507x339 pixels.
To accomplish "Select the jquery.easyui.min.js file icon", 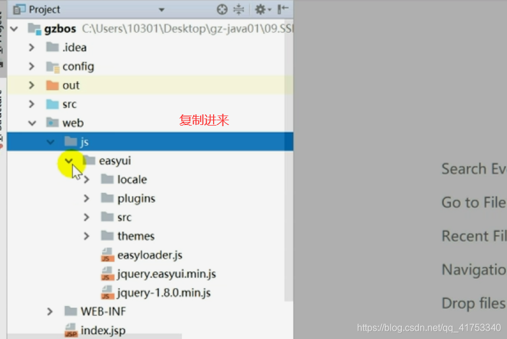I will 107,274.
